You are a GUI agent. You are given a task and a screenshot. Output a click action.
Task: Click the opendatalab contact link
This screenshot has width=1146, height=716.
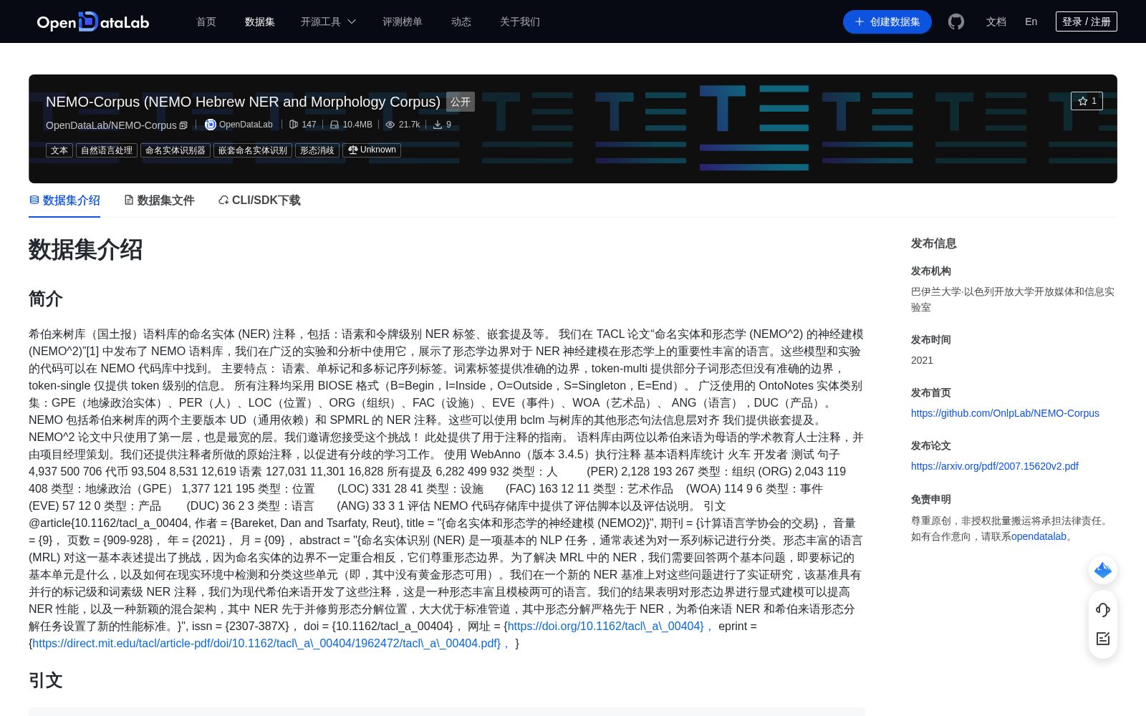pos(1039,536)
